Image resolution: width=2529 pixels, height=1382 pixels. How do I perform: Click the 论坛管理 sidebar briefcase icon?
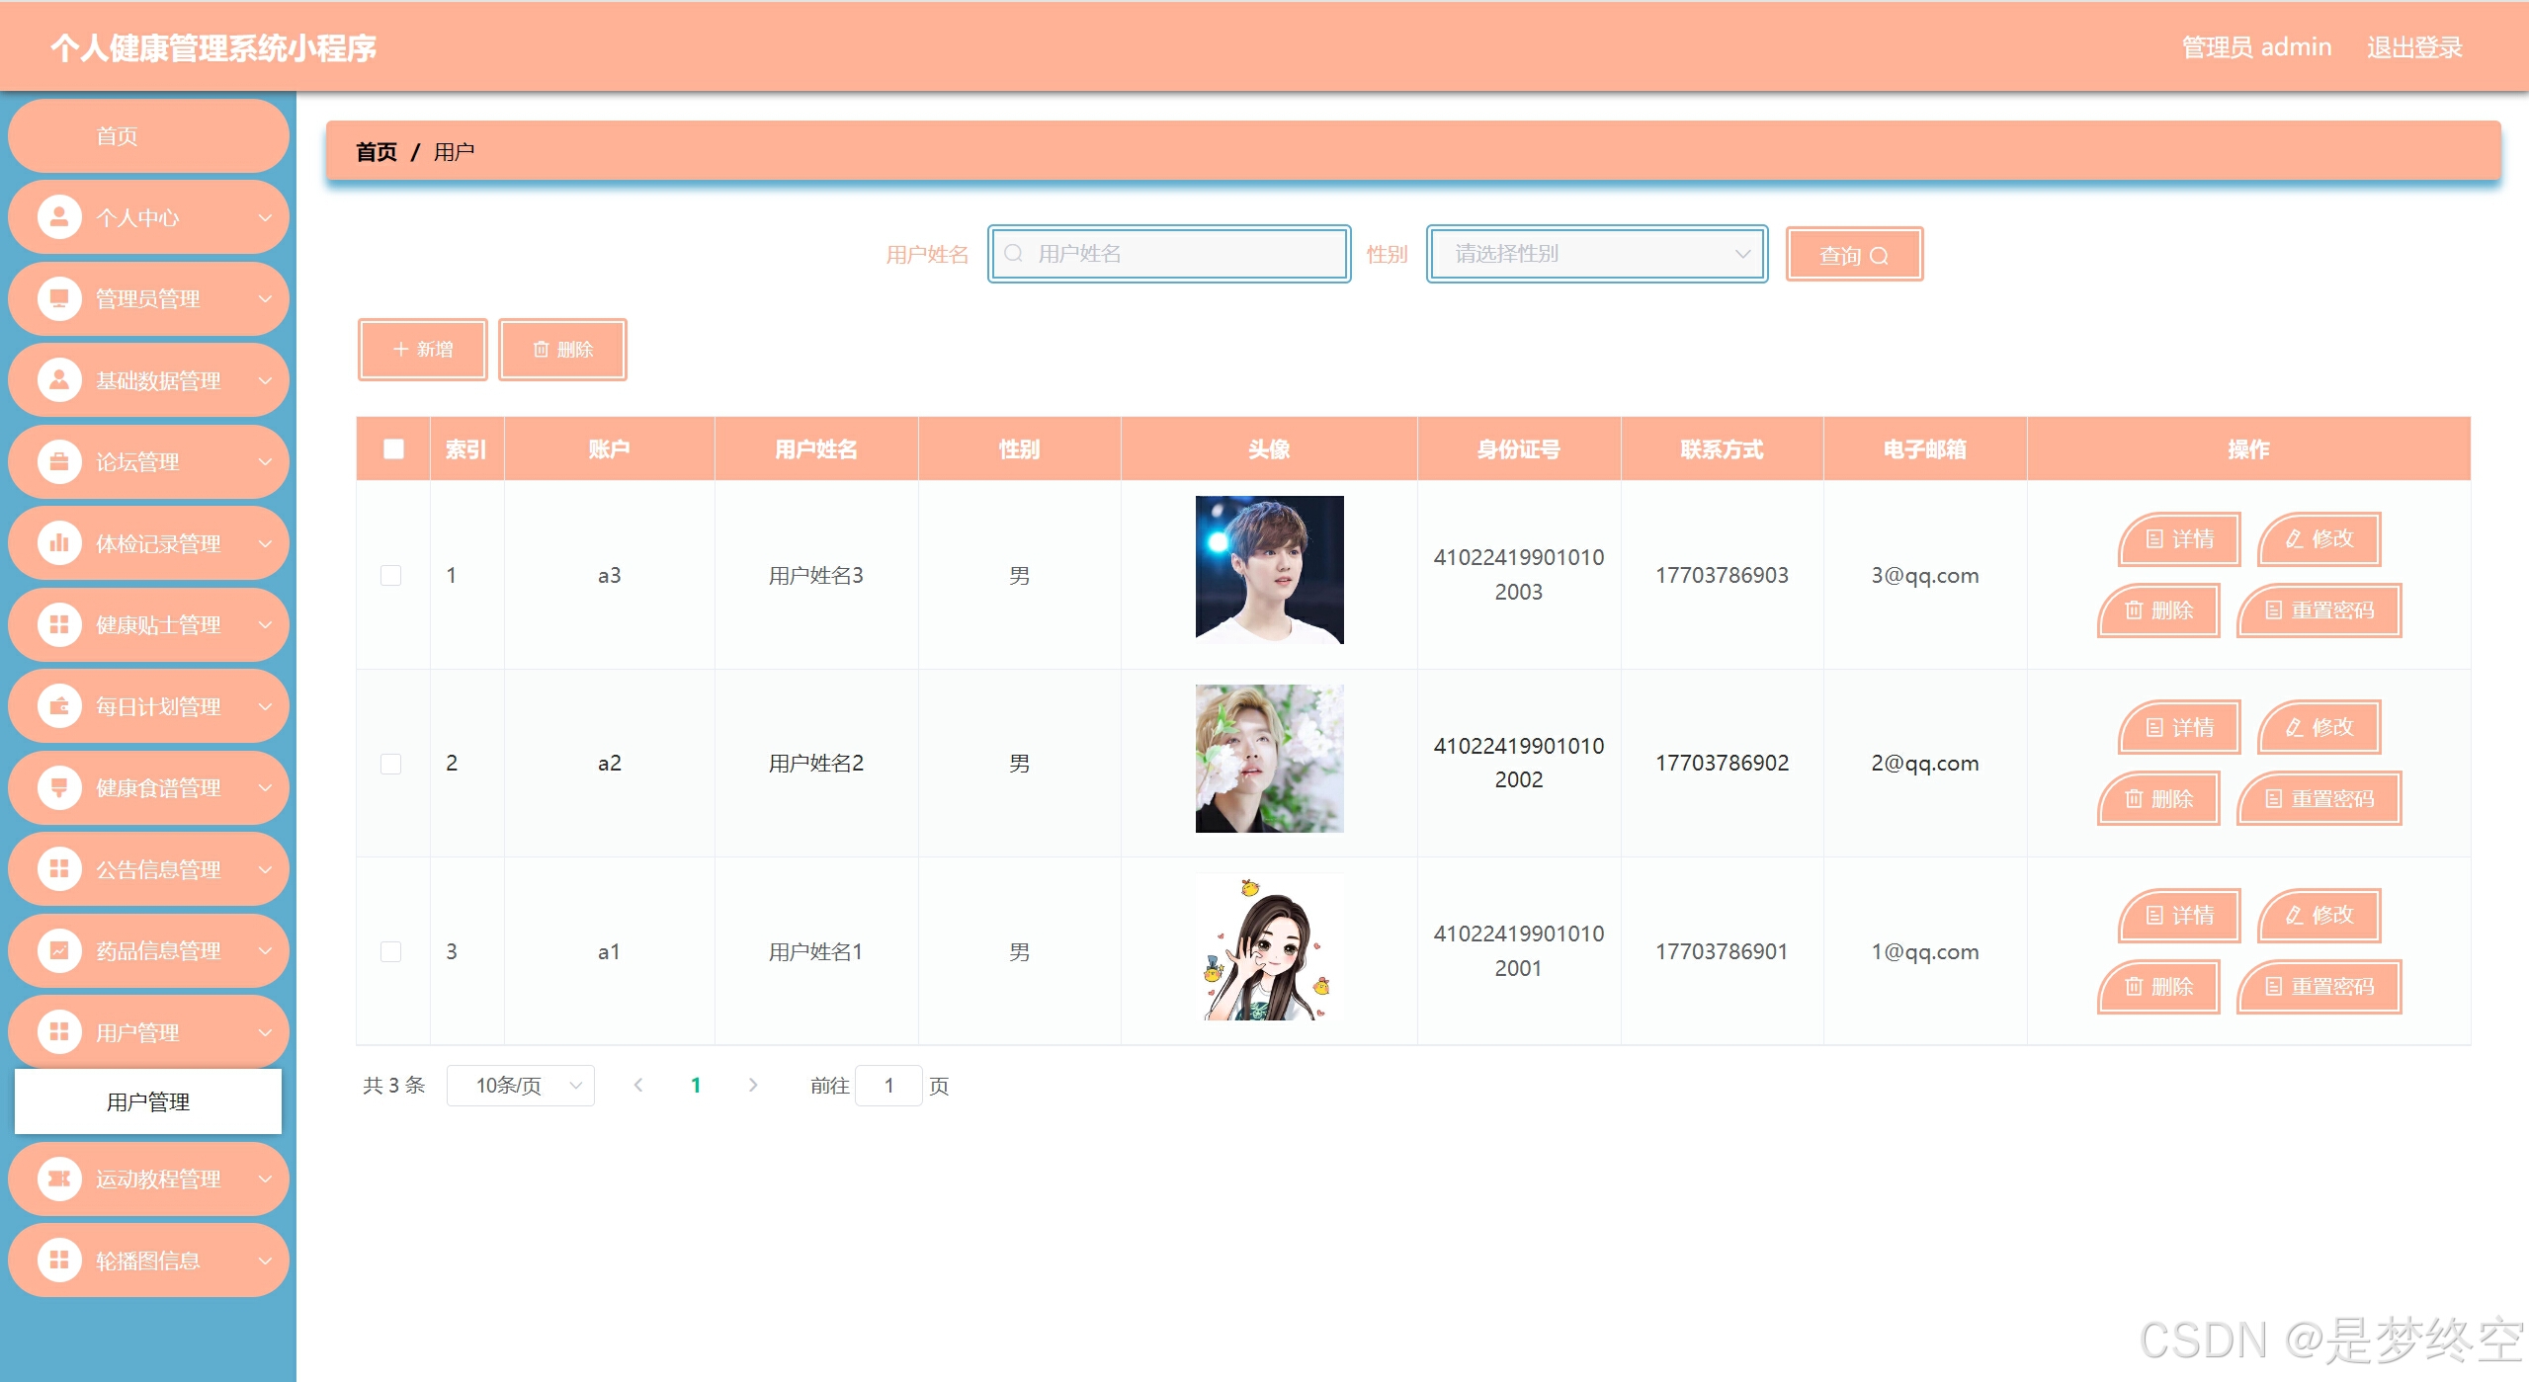pyautogui.click(x=59, y=461)
